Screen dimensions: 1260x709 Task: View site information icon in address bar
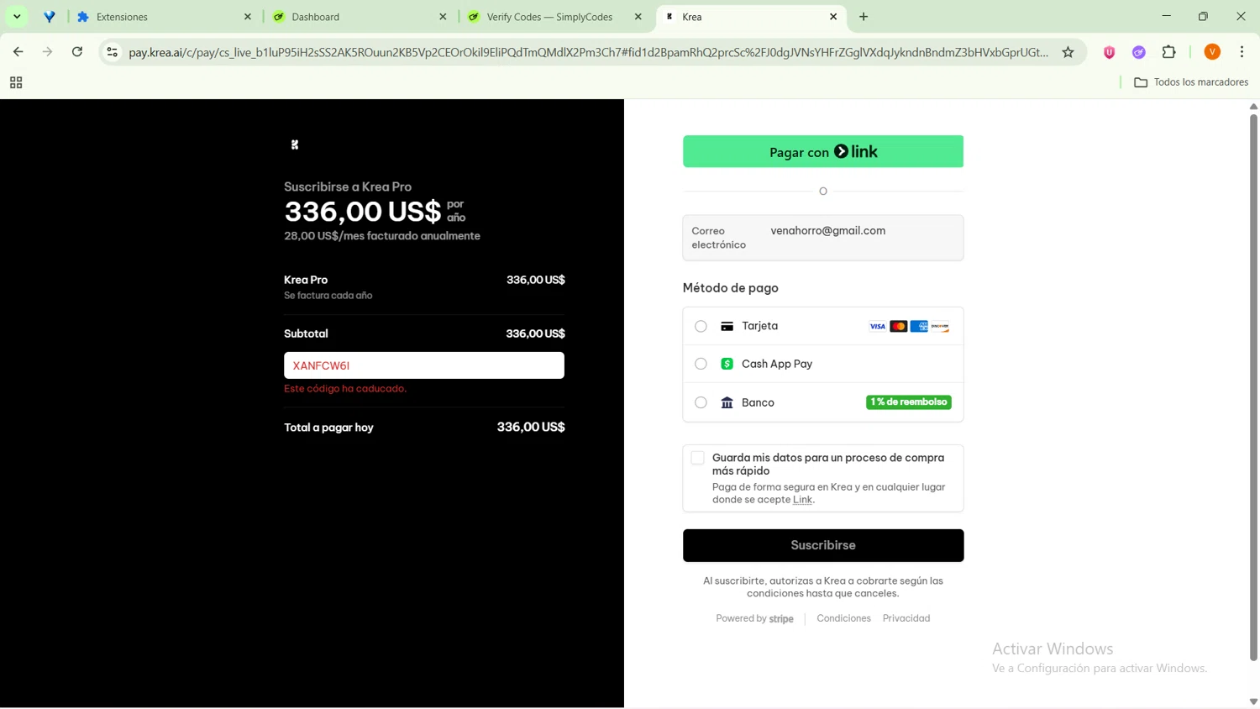[112, 52]
